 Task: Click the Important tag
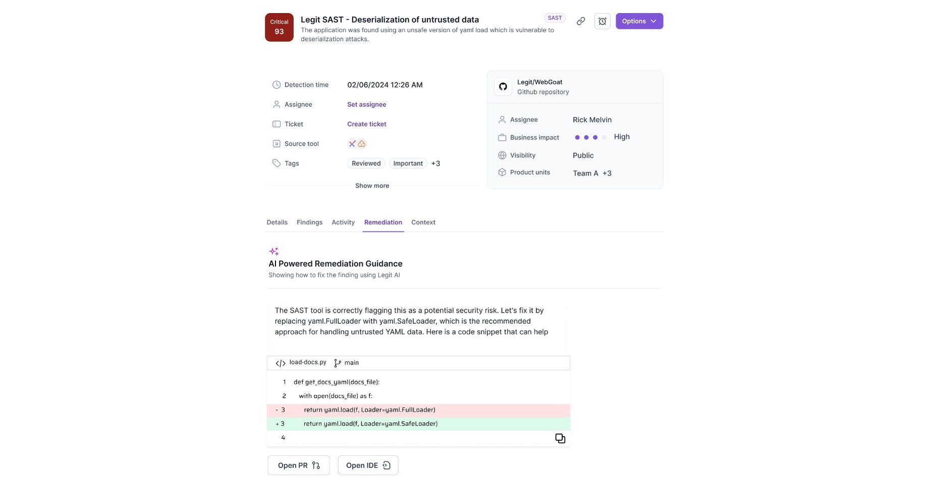click(x=408, y=163)
